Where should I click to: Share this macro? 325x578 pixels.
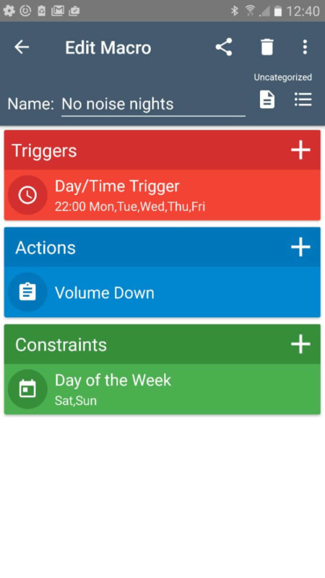tap(224, 47)
